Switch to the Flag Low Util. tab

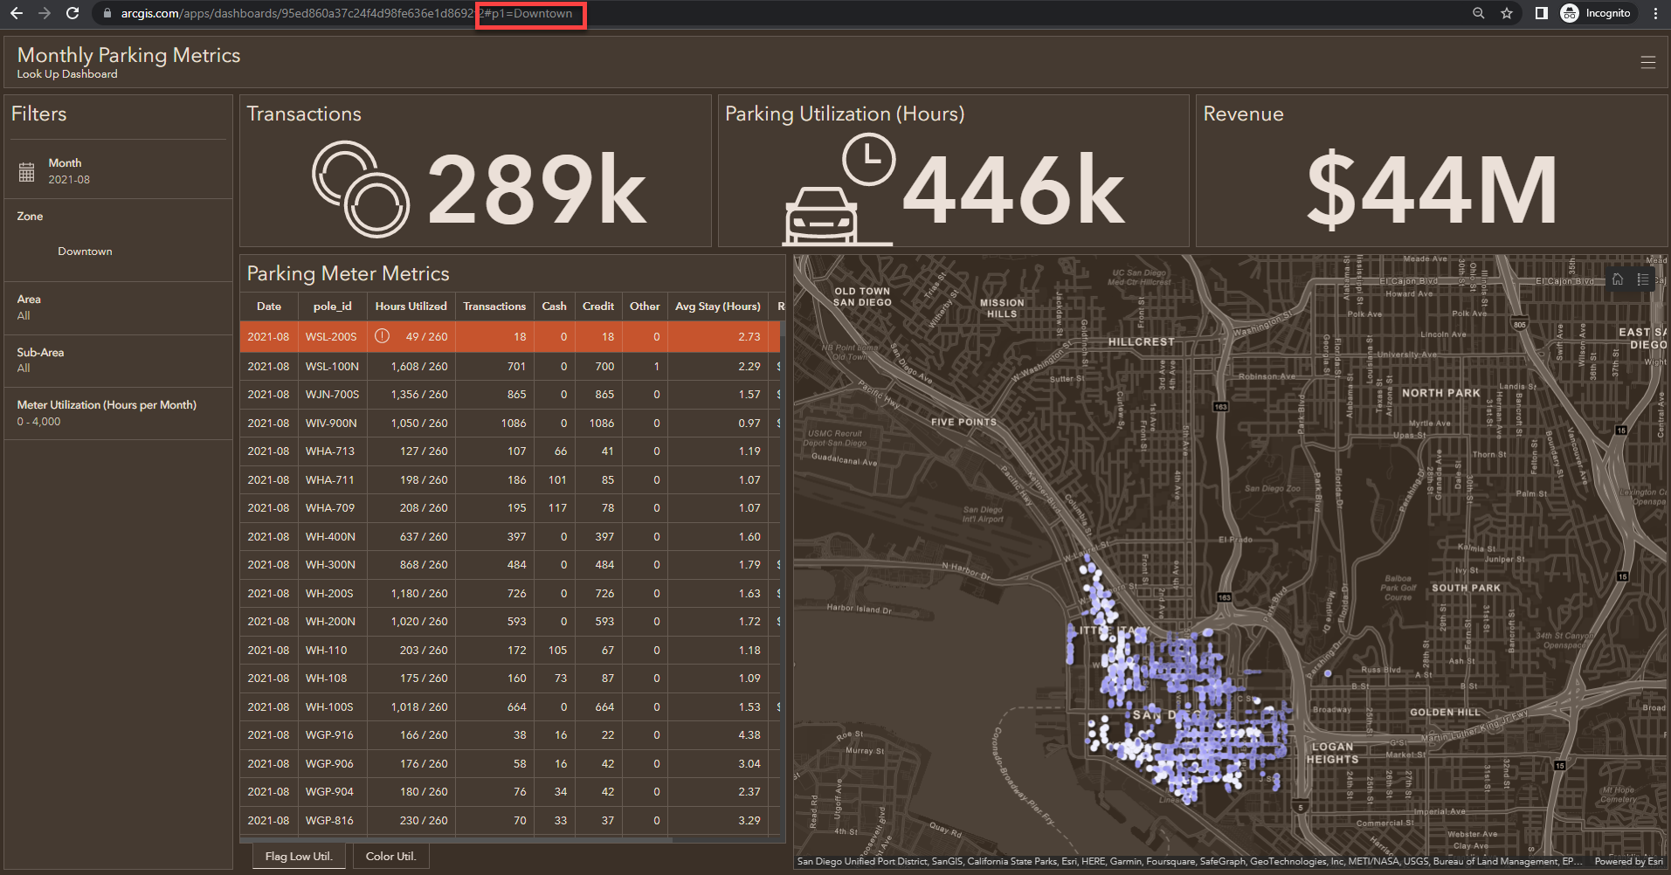click(299, 856)
